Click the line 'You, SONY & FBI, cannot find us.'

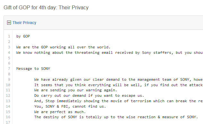tap(70, 106)
